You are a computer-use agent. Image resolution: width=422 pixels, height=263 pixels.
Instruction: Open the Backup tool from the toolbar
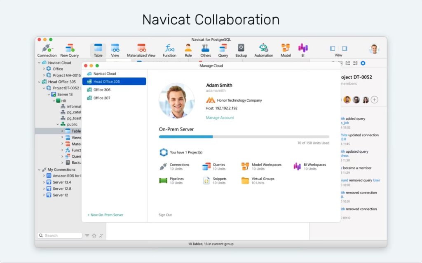pos(241,48)
